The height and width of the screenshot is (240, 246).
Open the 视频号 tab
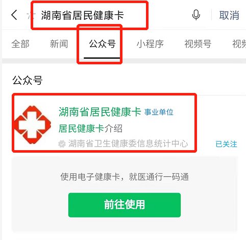pos(198,44)
